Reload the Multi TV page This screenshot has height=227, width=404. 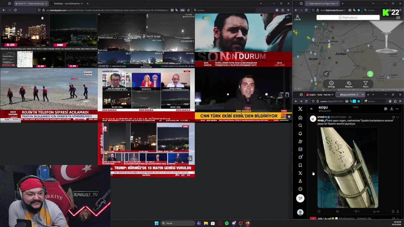15,10
